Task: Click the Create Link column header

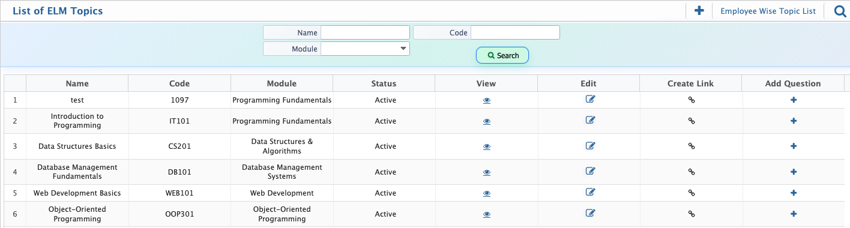Action: (691, 83)
